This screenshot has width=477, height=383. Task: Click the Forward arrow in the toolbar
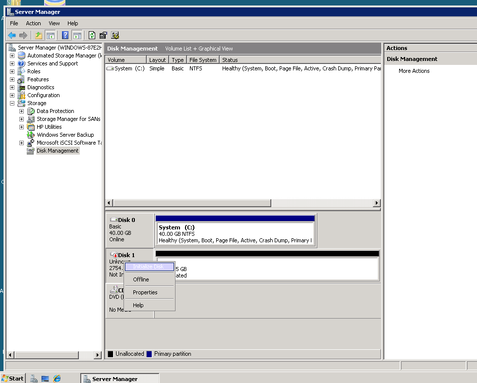[x=23, y=36]
